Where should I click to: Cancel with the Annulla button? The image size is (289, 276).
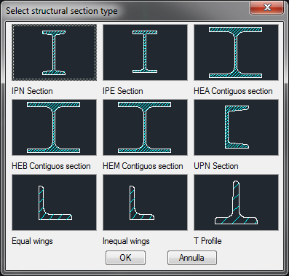[192, 258]
